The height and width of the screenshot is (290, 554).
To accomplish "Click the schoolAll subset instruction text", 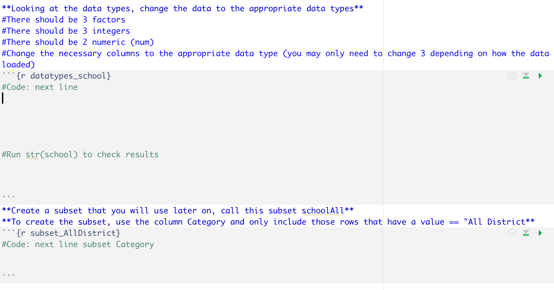I will (x=178, y=210).
